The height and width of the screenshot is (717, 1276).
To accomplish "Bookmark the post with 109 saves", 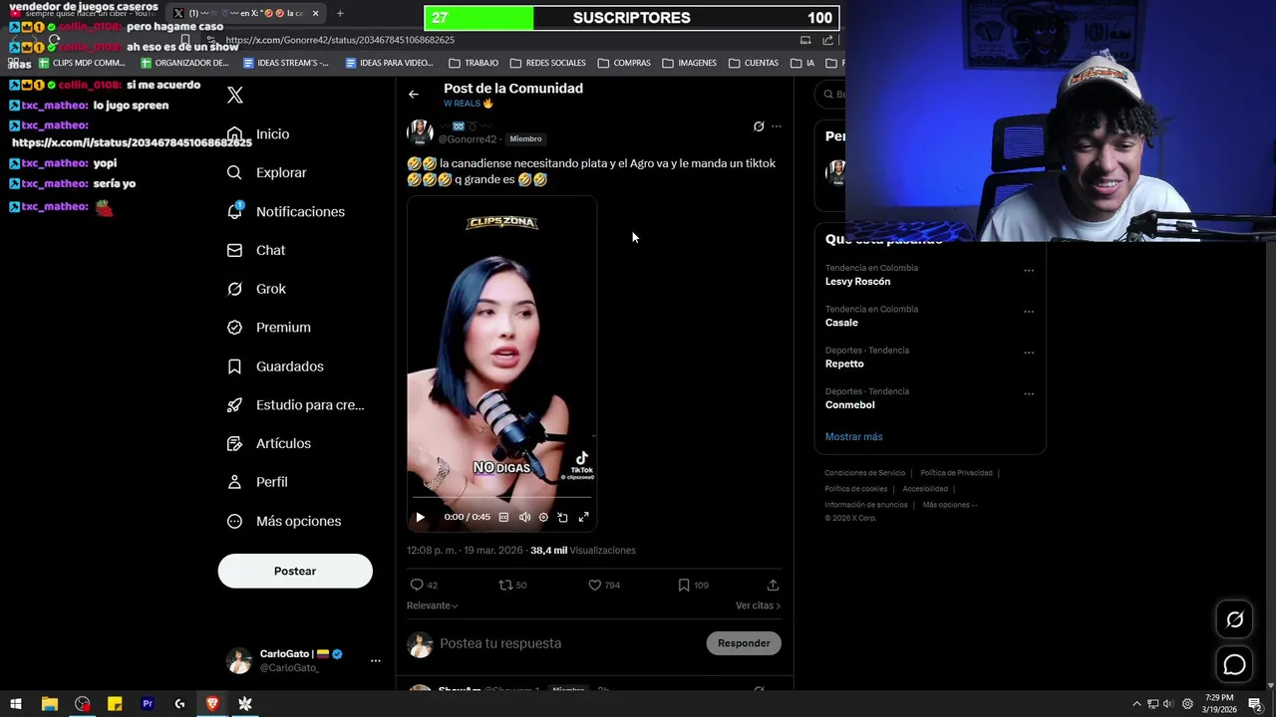I will point(693,586).
